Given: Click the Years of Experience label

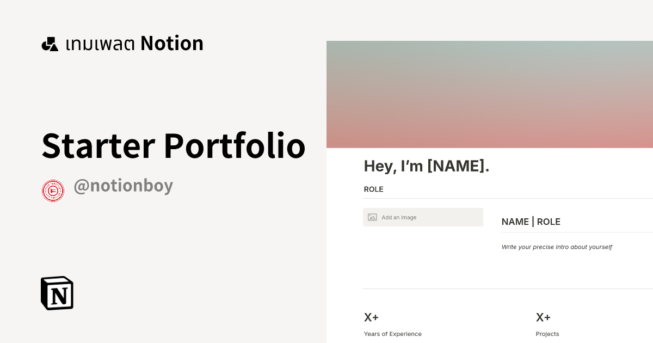Looking at the screenshot, I should (x=393, y=334).
